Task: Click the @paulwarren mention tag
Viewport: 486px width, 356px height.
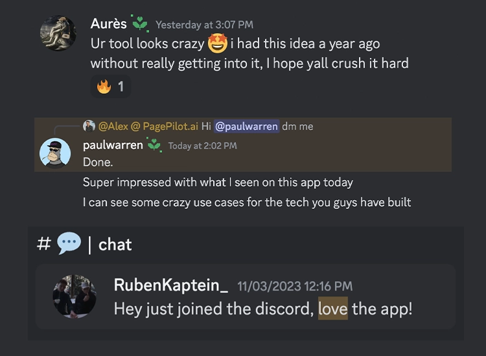Action: [246, 126]
